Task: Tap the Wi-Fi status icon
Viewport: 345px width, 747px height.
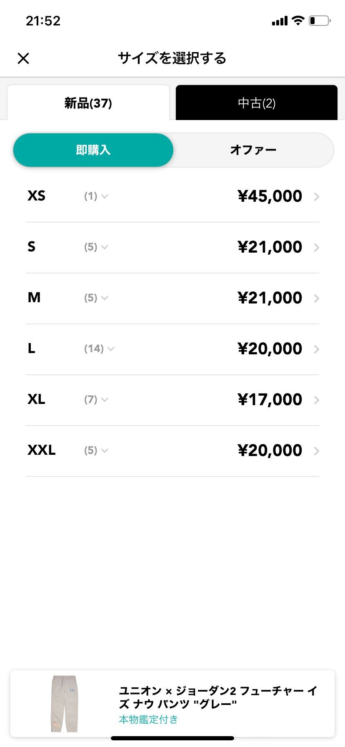Action: pyautogui.click(x=298, y=20)
